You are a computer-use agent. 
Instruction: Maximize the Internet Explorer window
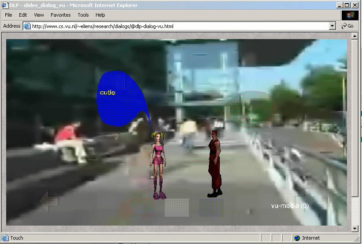[x=347, y=5]
